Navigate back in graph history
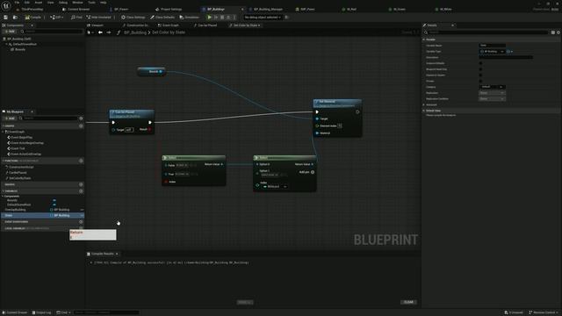Image resolution: width=562 pixels, height=316 pixels. [x=100, y=32]
